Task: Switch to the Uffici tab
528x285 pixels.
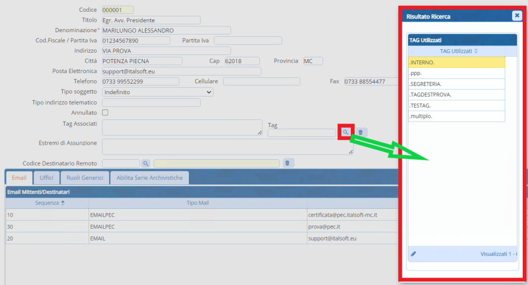Action: [x=46, y=178]
